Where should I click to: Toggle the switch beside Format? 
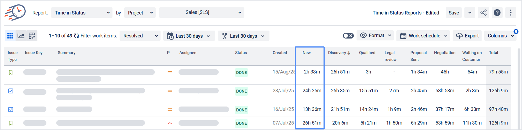(x=348, y=36)
